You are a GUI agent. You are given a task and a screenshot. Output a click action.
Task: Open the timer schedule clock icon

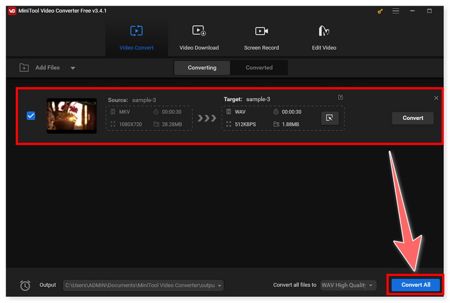click(25, 286)
